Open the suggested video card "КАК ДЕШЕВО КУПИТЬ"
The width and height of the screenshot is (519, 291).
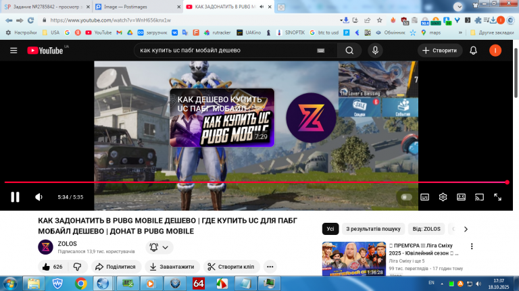(x=222, y=117)
